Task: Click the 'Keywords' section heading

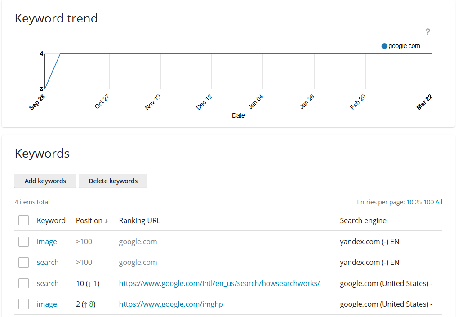Action: tap(42, 154)
